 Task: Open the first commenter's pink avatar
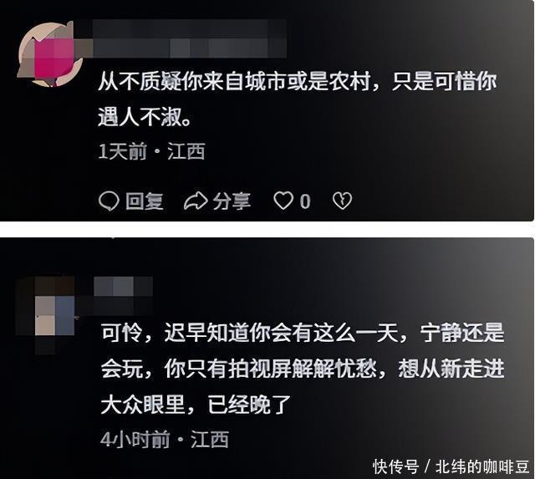(50, 54)
